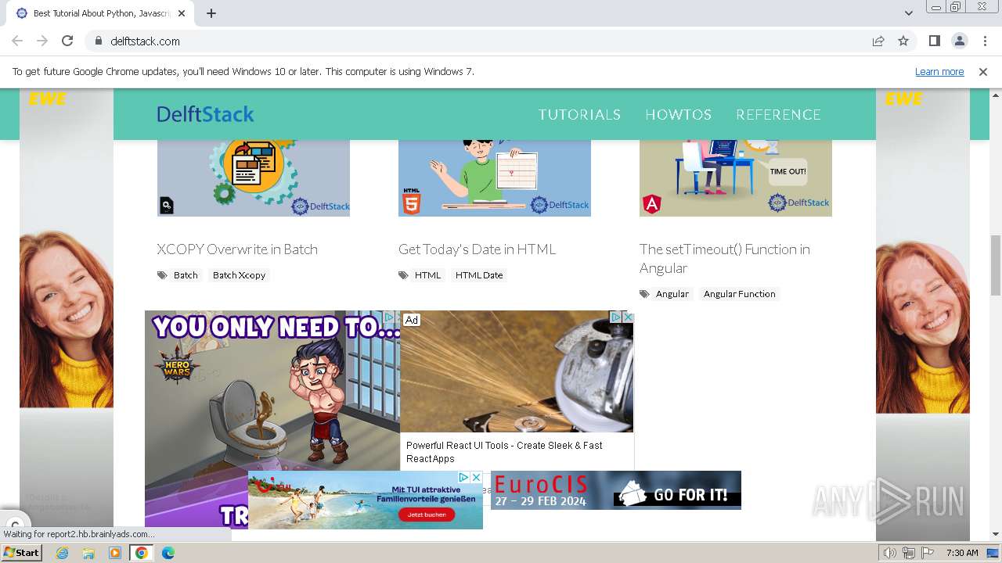Open setTimeout Angular article thumbnail
Viewport: 1002px width, 563px height.
736,178
